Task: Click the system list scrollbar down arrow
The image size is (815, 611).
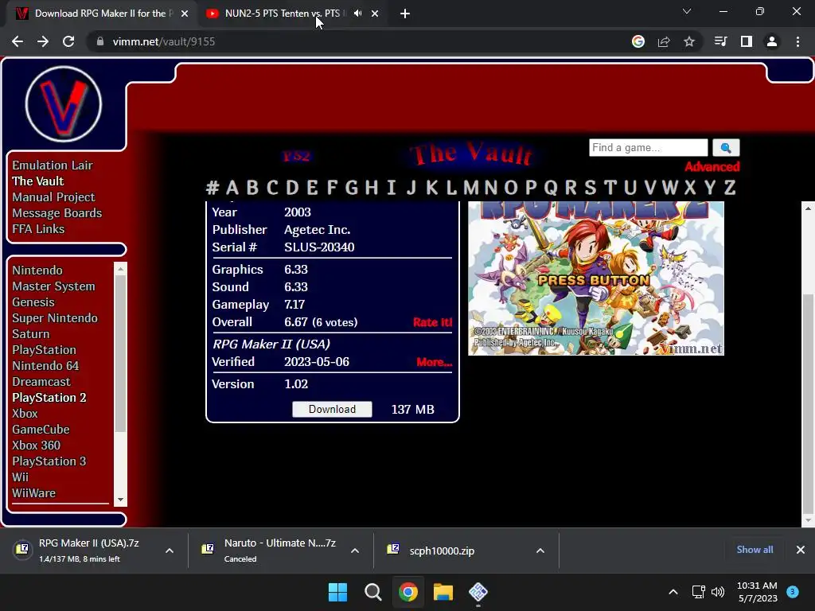Action: pos(120,500)
